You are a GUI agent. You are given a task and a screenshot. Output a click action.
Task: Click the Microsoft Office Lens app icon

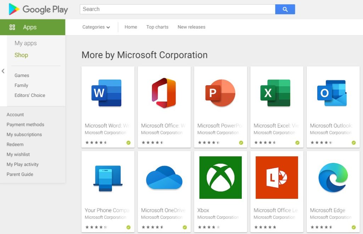277,178
